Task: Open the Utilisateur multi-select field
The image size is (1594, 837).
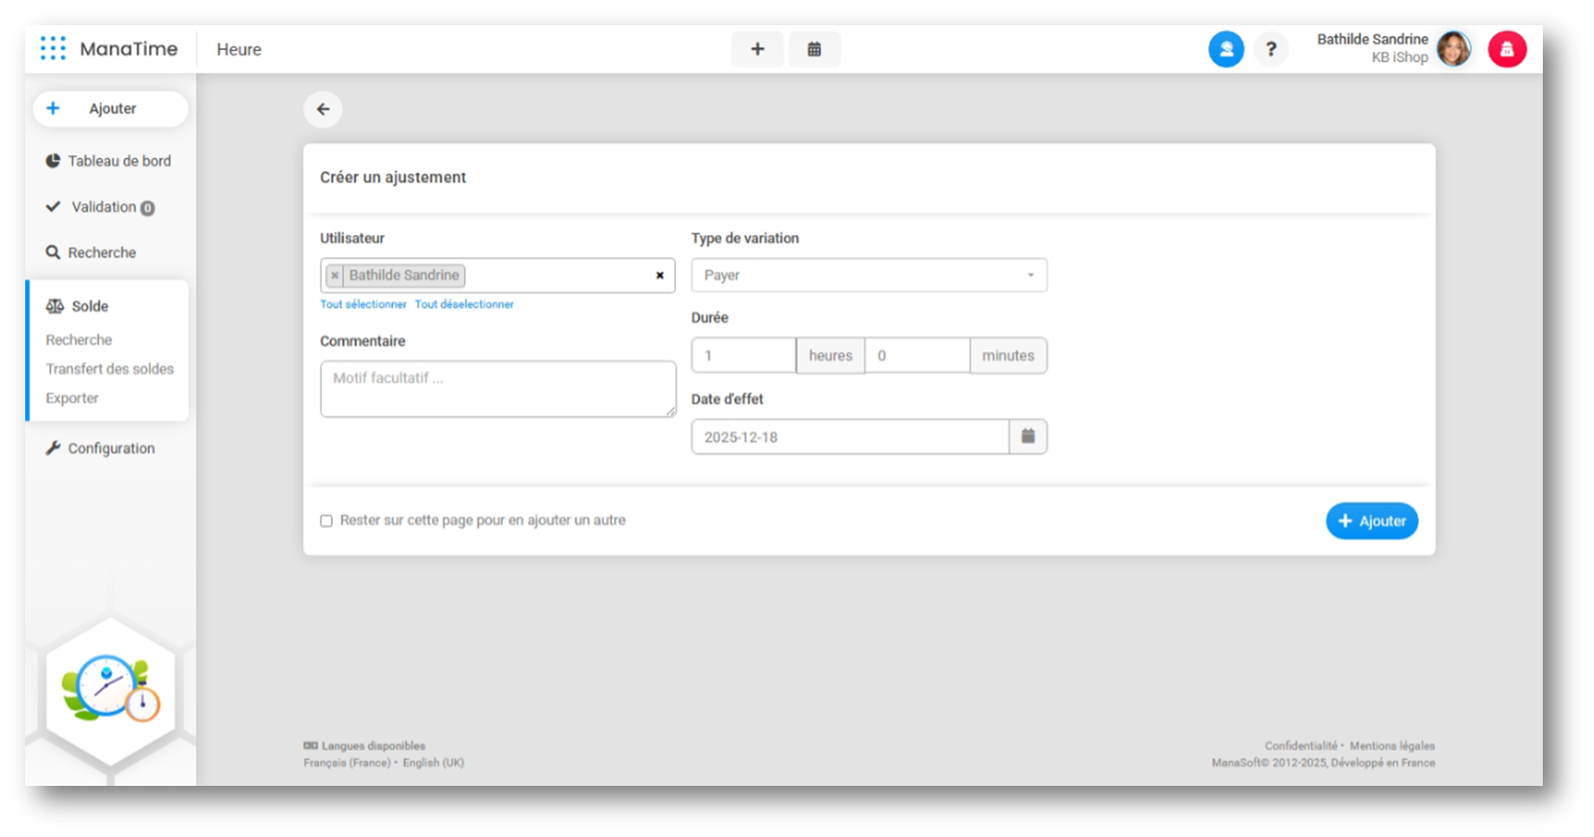Action: click(x=559, y=275)
